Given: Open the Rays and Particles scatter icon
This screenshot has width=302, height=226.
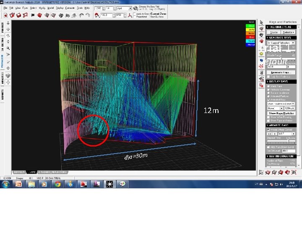Looking at the screenshot, I should 261,67.
